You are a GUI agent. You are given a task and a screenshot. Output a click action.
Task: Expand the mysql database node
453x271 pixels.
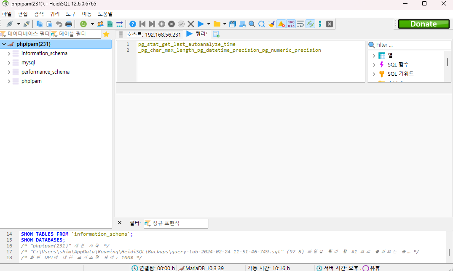[9, 63]
